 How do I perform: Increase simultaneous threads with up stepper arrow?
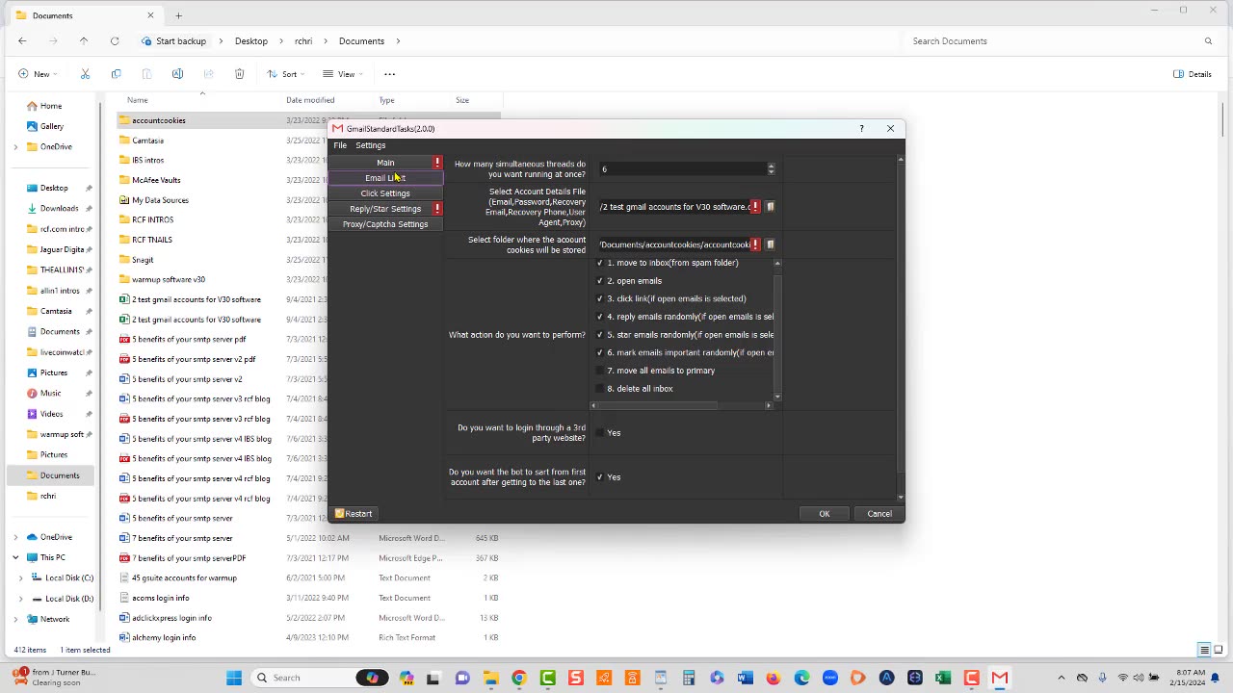point(771,166)
